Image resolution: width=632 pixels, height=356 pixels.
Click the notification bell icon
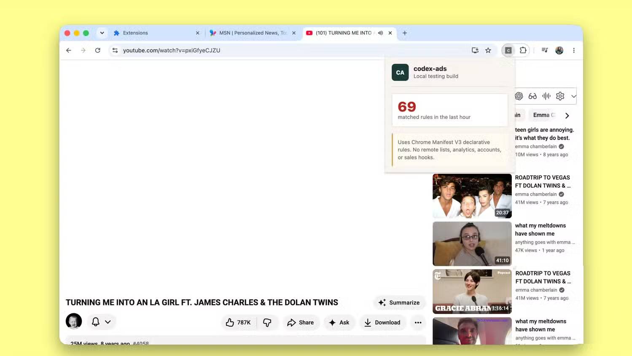[96, 322]
